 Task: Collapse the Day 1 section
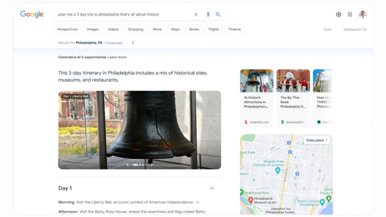click(212, 188)
